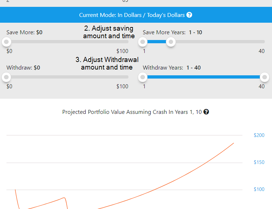Click the middle of the Withdraw amount track

(67, 77)
